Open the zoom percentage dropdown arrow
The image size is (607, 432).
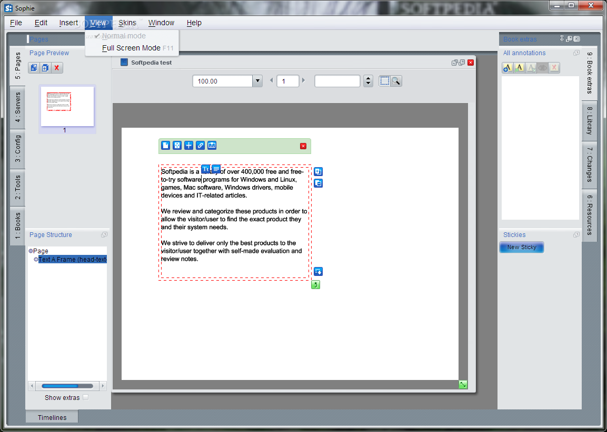click(x=257, y=81)
